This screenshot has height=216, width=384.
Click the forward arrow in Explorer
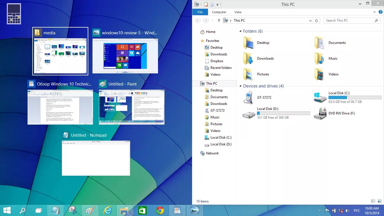coord(206,21)
